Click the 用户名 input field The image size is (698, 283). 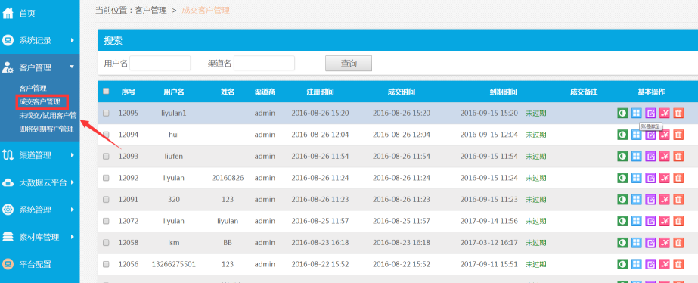(160, 63)
